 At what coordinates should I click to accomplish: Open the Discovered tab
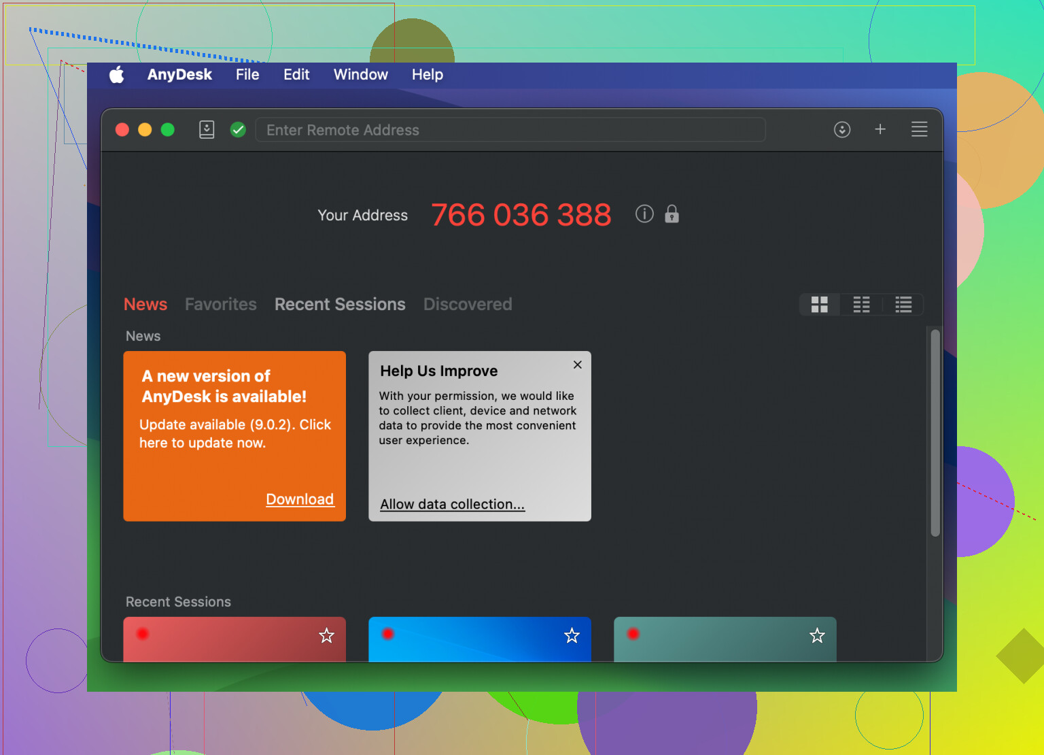(x=468, y=304)
